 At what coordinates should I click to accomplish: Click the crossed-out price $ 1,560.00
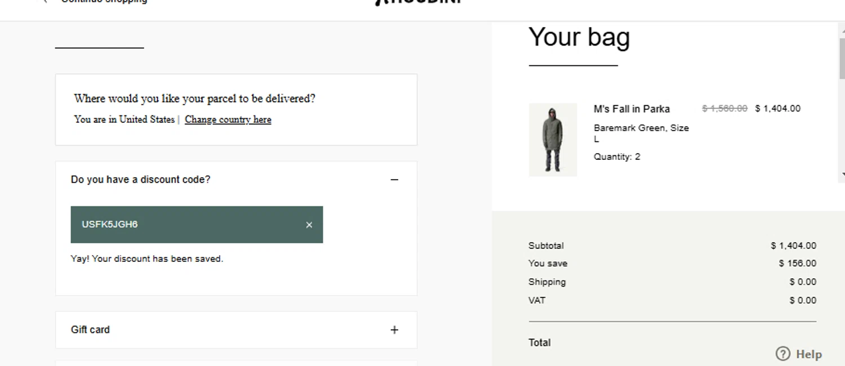coord(724,109)
